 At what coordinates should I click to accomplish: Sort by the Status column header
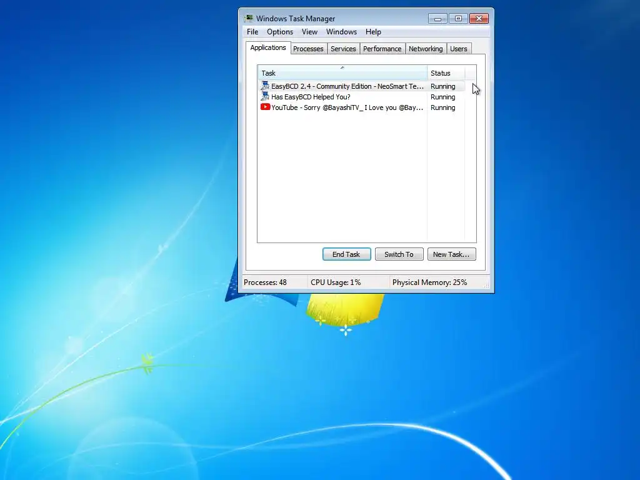[x=446, y=73]
